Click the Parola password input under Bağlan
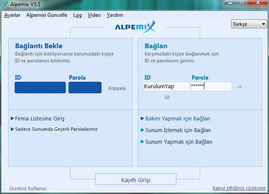Screen dimensions: 269x194 coord(211,86)
